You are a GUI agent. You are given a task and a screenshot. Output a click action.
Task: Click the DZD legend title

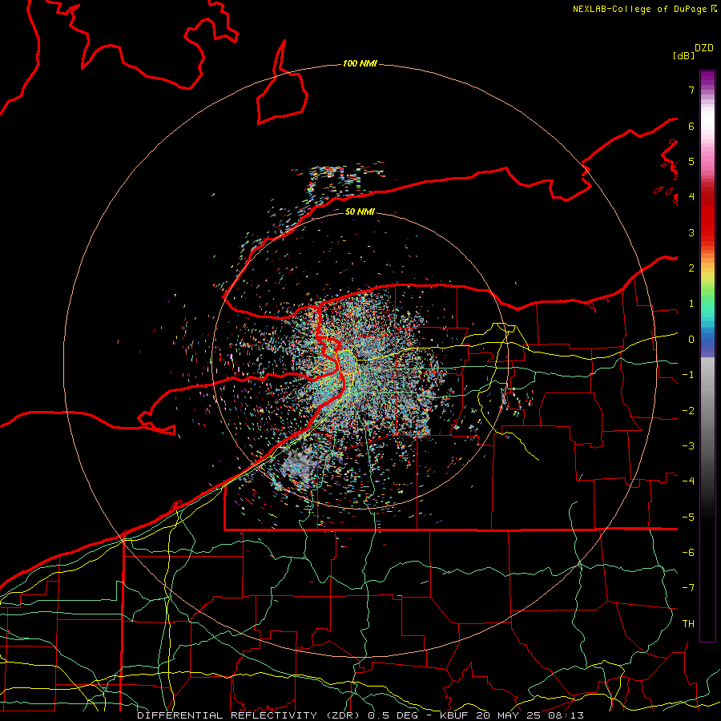pyautogui.click(x=704, y=48)
